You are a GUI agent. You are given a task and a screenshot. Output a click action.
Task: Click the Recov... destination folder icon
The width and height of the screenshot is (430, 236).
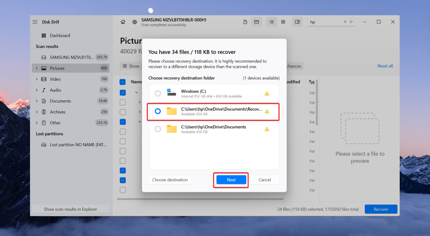(x=172, y=111)
